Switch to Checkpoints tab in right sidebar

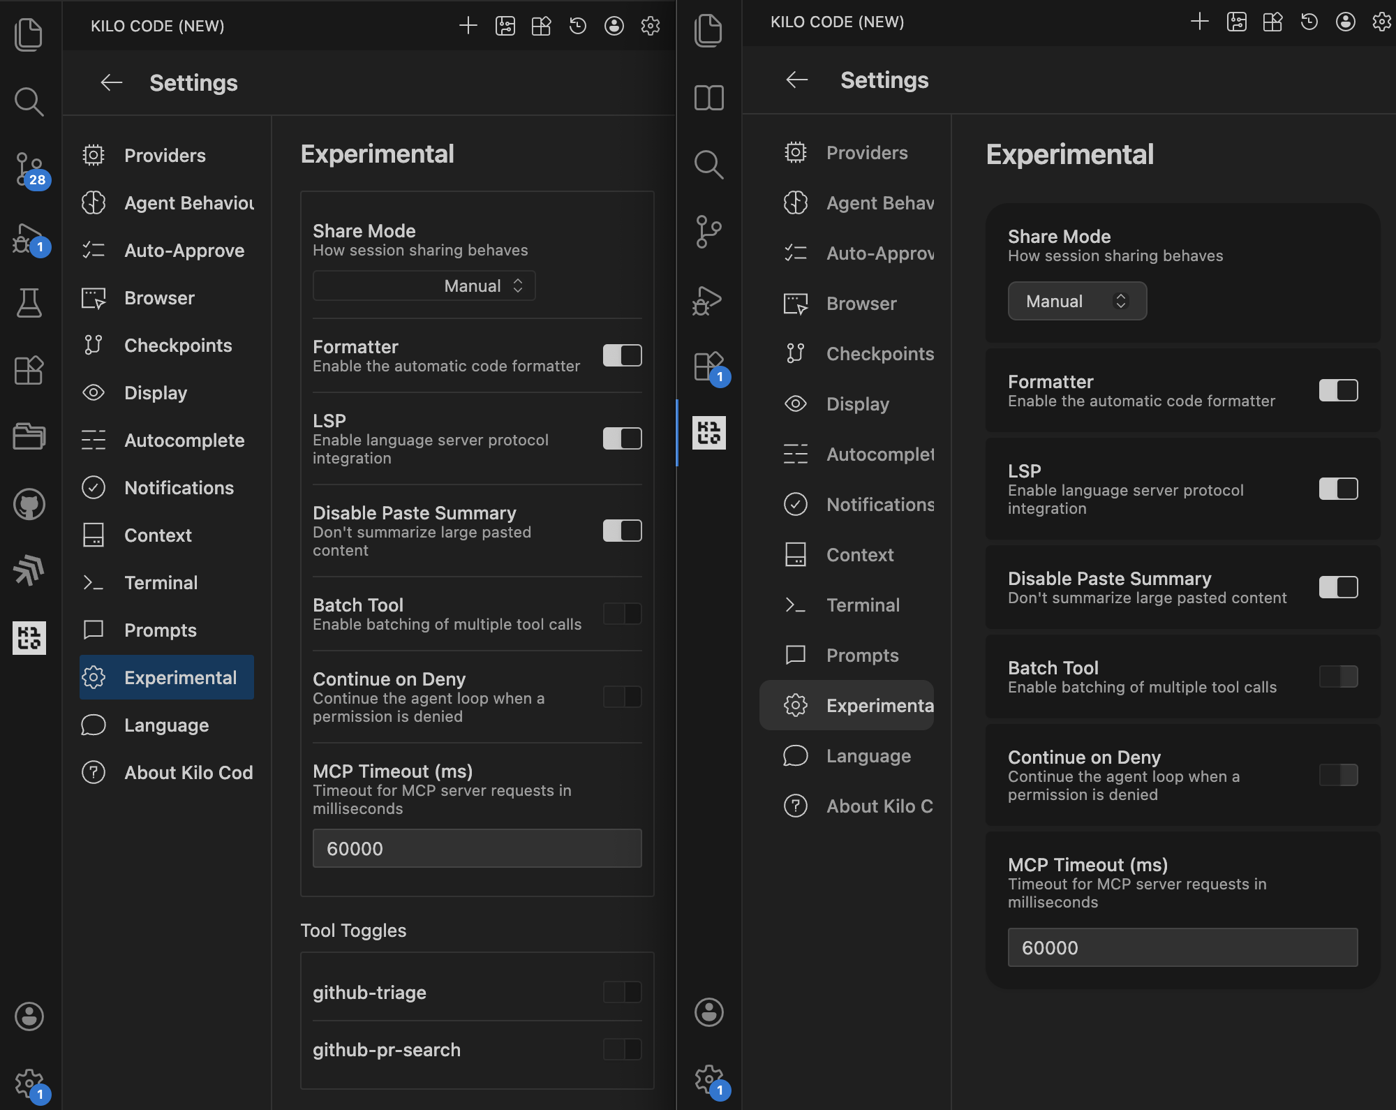879,354
